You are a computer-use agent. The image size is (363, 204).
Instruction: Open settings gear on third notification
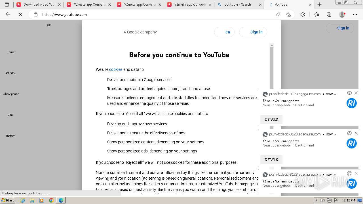tap(349, 173)
